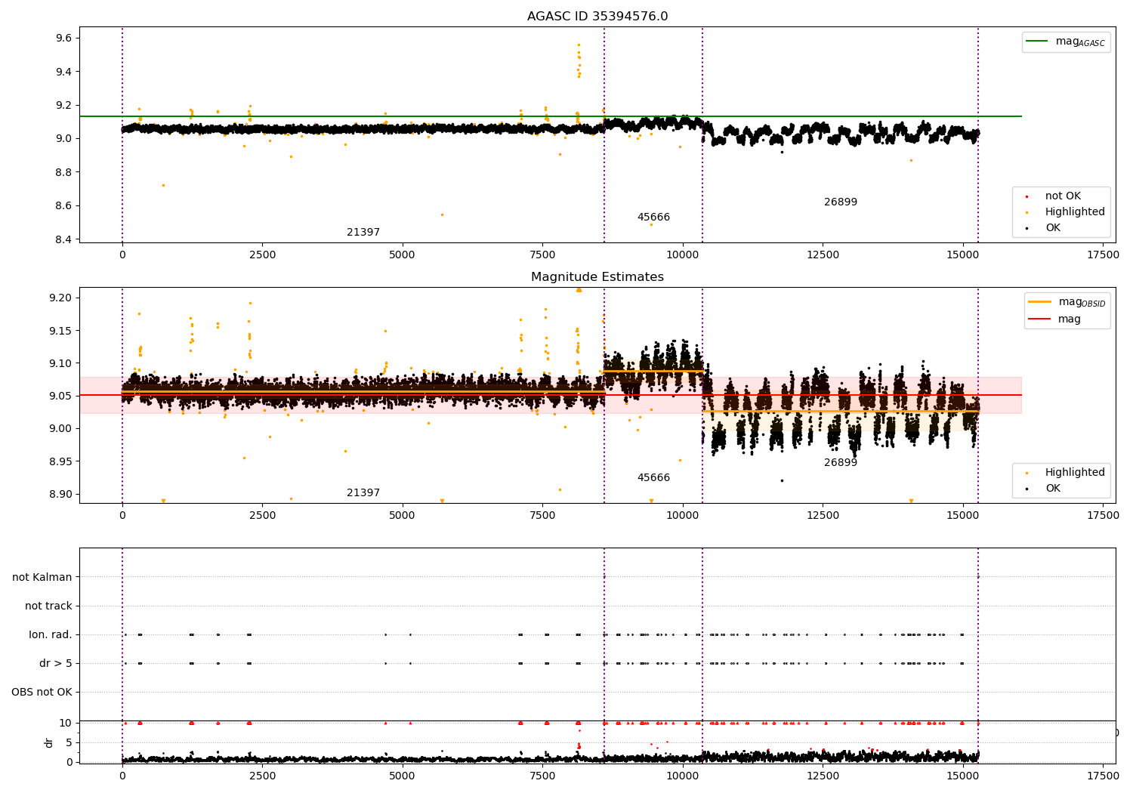
Task: Select the mag AGASC legend entry in top plot
Action: point(1066,42)
